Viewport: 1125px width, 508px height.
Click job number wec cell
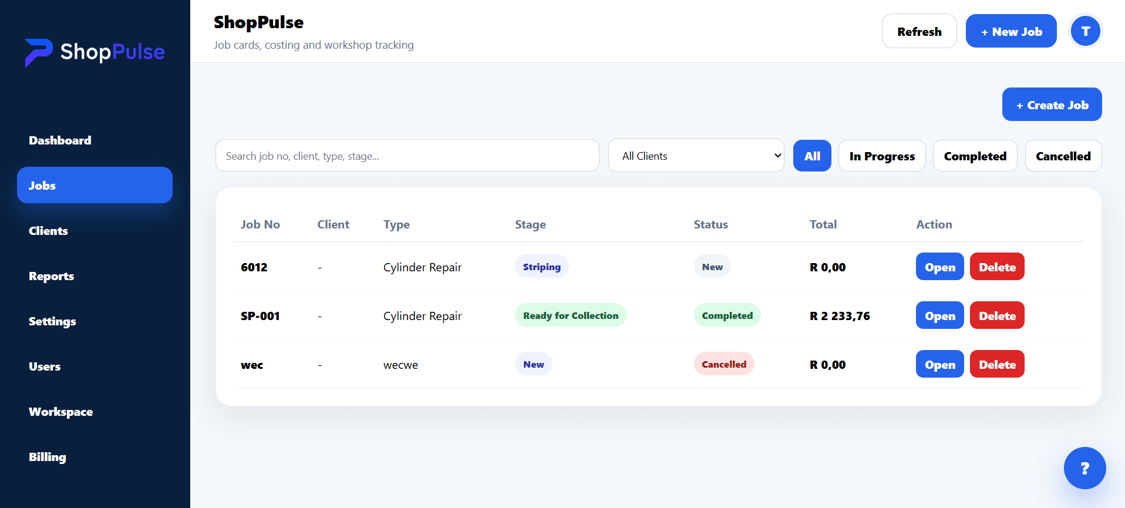(252, 365)
